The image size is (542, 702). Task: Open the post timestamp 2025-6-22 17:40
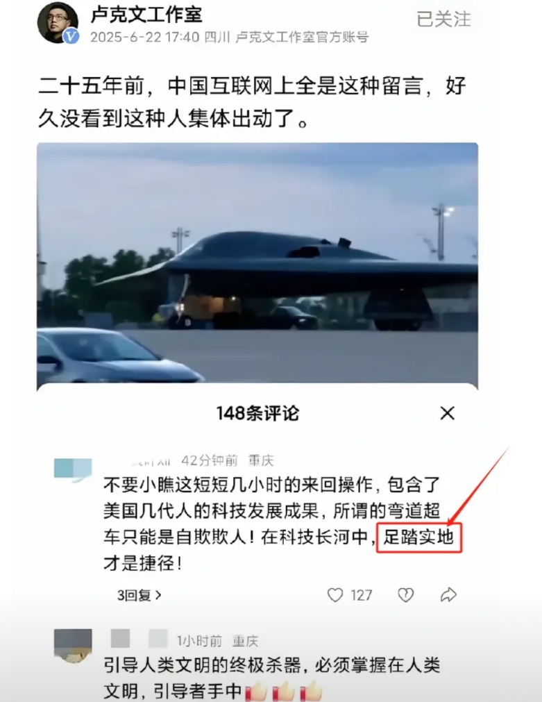(144, 37)
